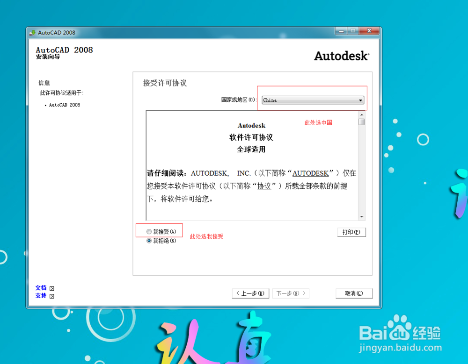Image resolution: width=468 pixels, height=364 pixels.
Task: Click the Autodesk logo in the header
Action: click(342, 56)
